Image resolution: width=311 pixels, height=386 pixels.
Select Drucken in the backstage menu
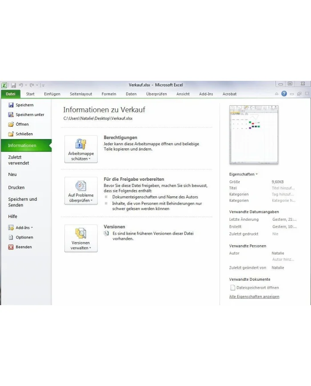16,187
